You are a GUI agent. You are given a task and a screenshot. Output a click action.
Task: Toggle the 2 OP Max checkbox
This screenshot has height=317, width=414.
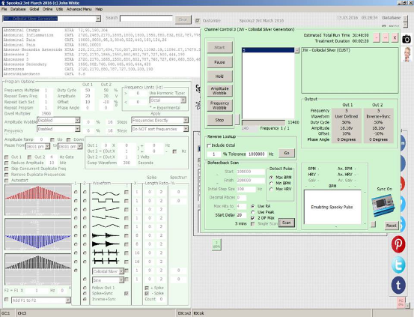(253, 218)
